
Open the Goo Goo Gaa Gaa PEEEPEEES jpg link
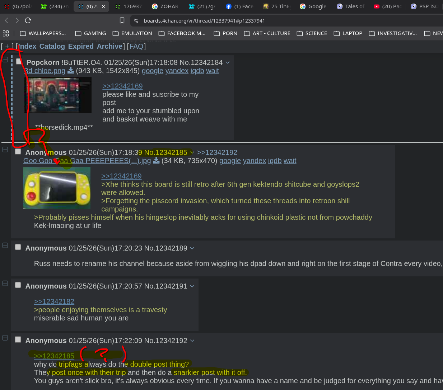(x=87, y=161)
